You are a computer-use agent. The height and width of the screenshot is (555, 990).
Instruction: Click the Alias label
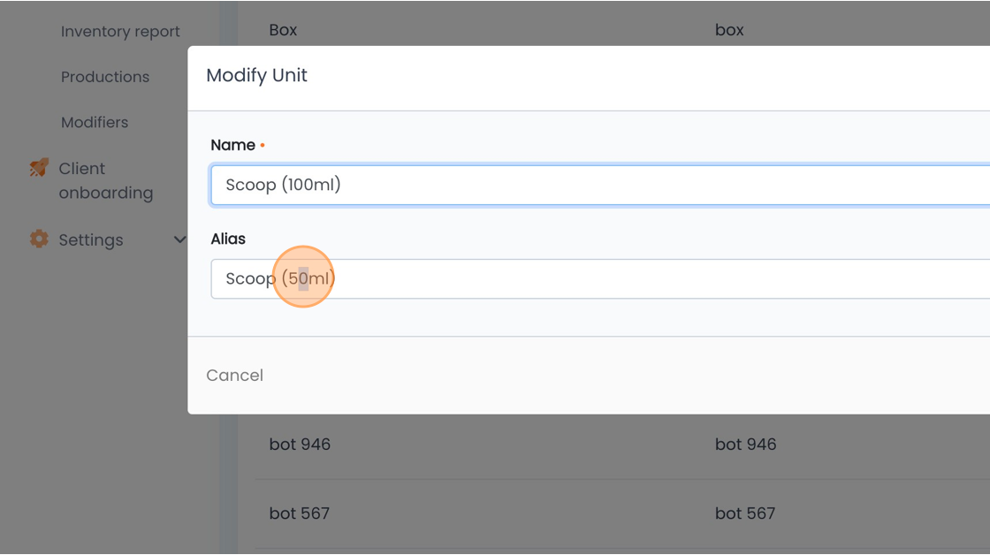[228, 239]
